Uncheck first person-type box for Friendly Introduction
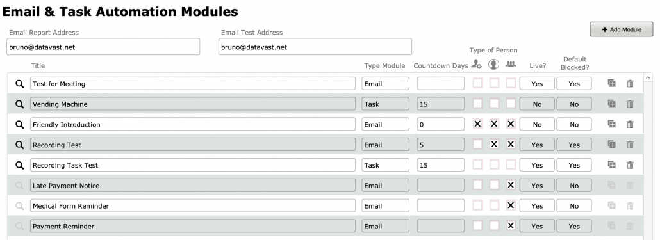Screen dimensions: 660x240 [477, 124]
